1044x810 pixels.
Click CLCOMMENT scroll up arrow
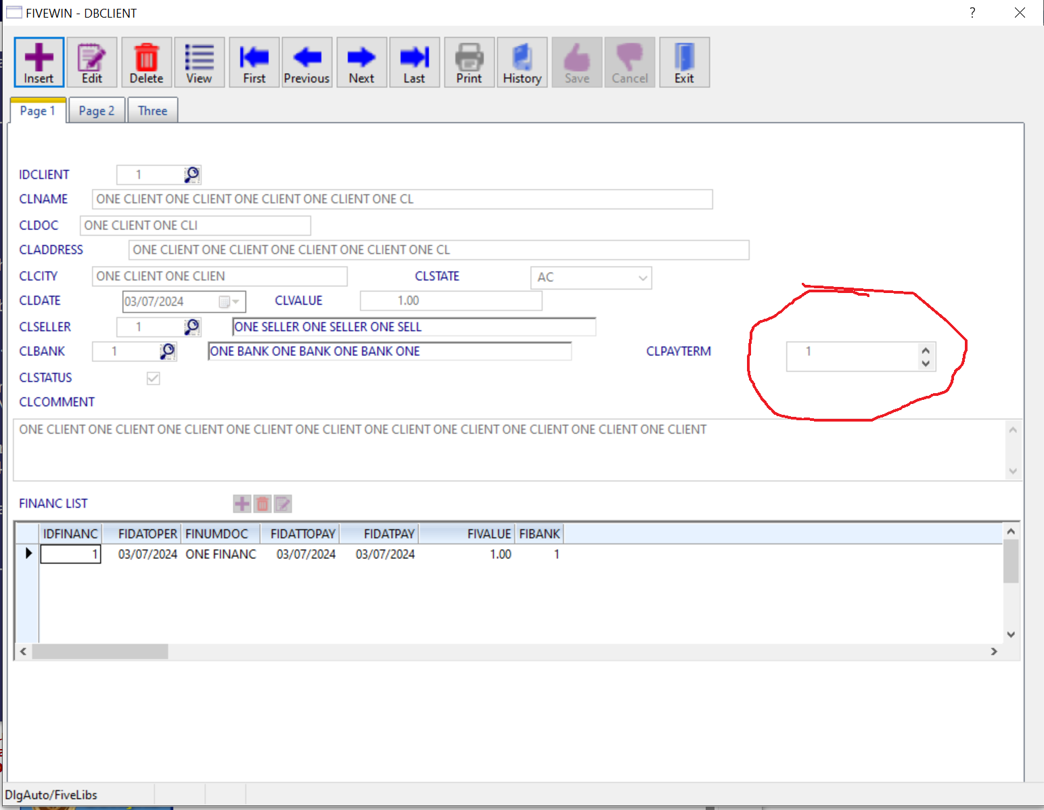point(1013,430)
